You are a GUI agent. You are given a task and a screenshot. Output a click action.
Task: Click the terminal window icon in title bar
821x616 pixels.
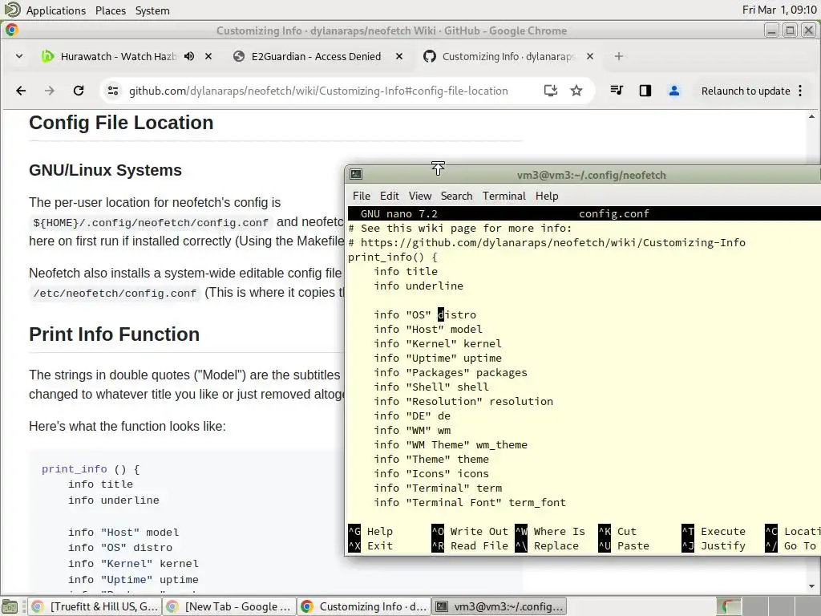pos(356,174)
